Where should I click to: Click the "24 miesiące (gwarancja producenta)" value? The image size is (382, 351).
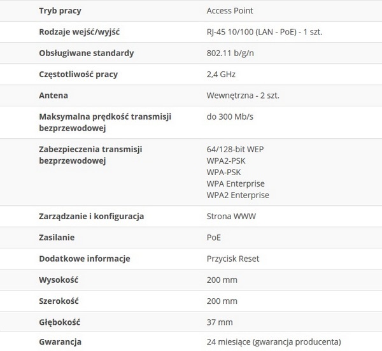[274, 342]
